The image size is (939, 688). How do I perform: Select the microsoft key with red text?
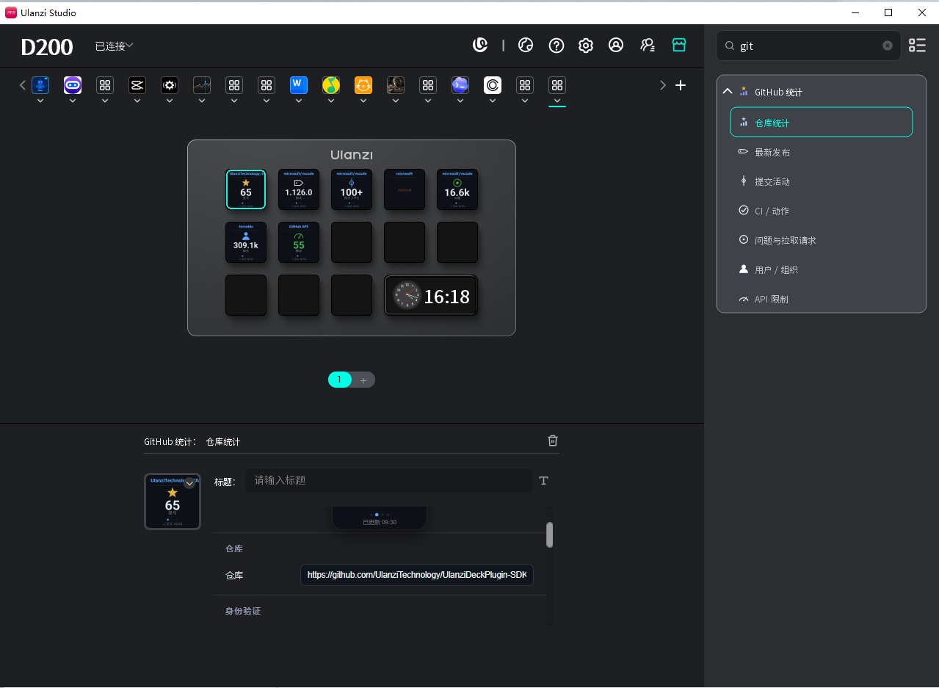[405, 189]
